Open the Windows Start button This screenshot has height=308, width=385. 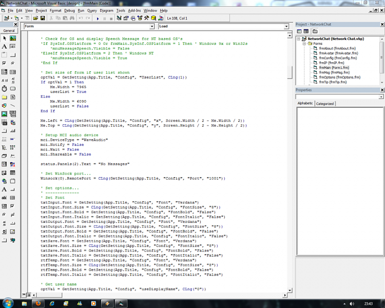tap(8, 303)
